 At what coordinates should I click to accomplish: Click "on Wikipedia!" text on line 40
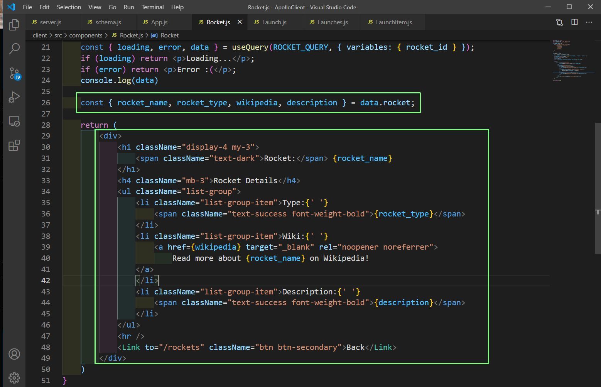(x=339, y=258)
